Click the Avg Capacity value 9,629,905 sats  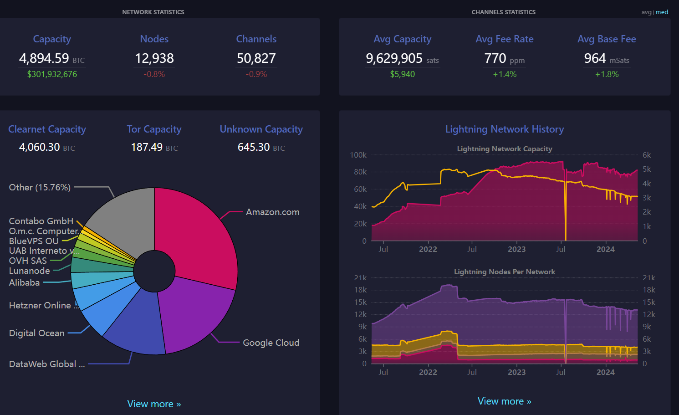(x=403, y=58)
